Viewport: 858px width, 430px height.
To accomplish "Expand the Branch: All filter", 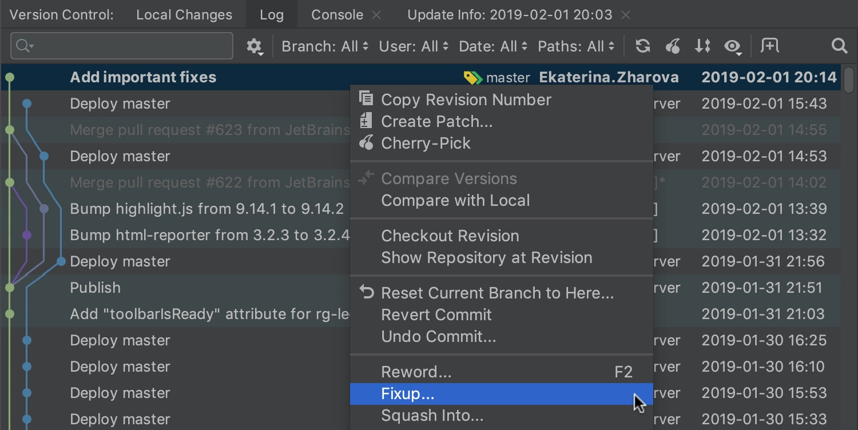I will (325, 46).
